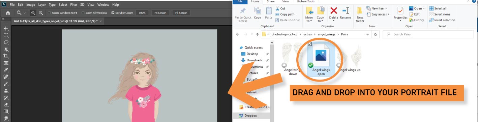
Task: Select the Lasso tool
Action: coord(6,42)
